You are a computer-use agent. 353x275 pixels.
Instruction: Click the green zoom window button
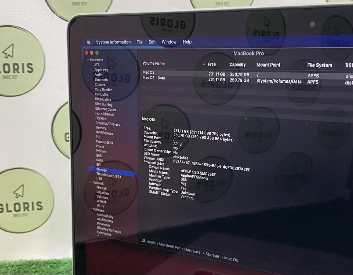pos(97,53)
